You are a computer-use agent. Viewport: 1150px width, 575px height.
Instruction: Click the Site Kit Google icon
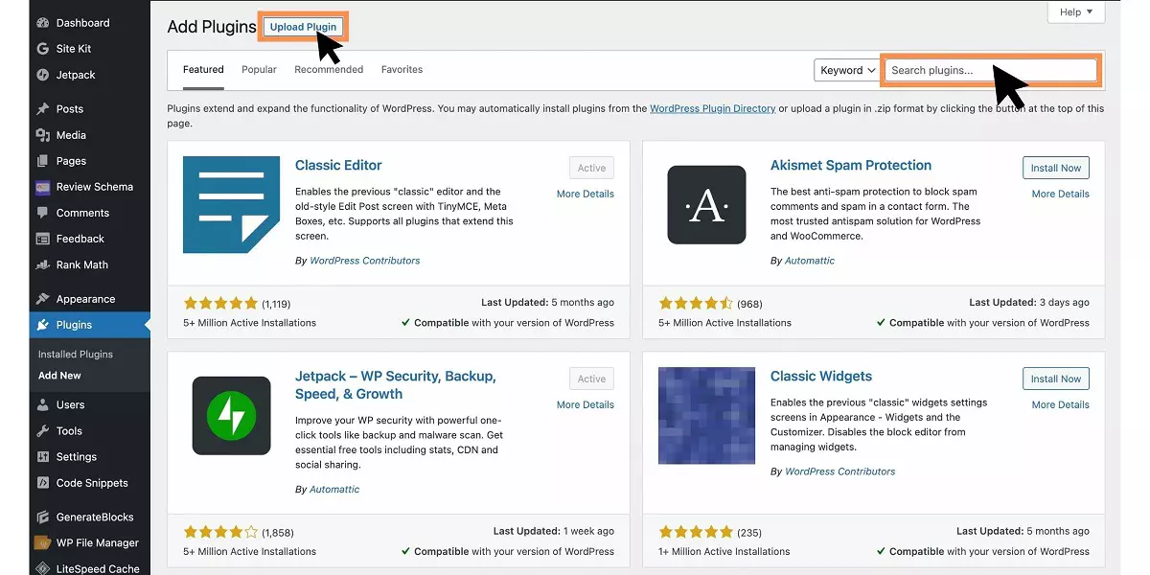[42, 49]
